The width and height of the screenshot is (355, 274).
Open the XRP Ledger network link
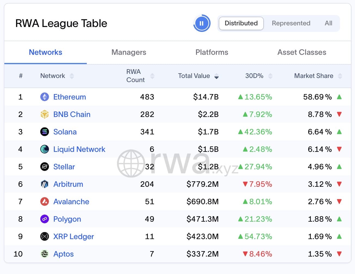(x=73, y=236)
